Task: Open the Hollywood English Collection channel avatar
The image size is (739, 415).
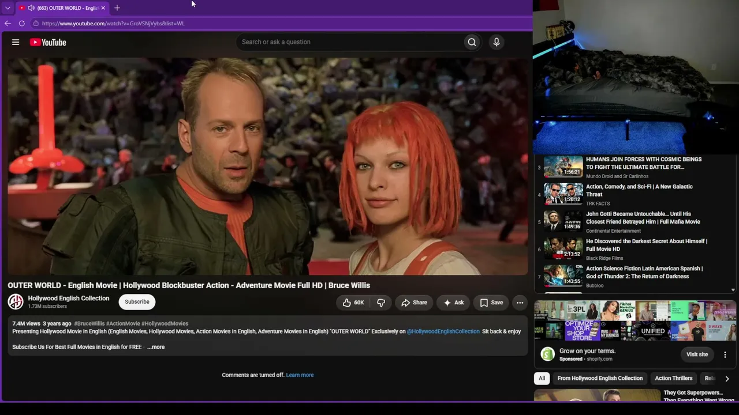Action: pyautogui.click(x=16, y=301)
